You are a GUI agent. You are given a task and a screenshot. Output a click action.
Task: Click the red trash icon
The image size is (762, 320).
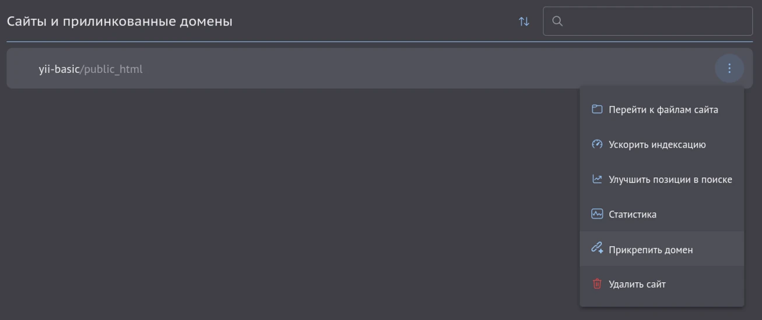(596, 284)
